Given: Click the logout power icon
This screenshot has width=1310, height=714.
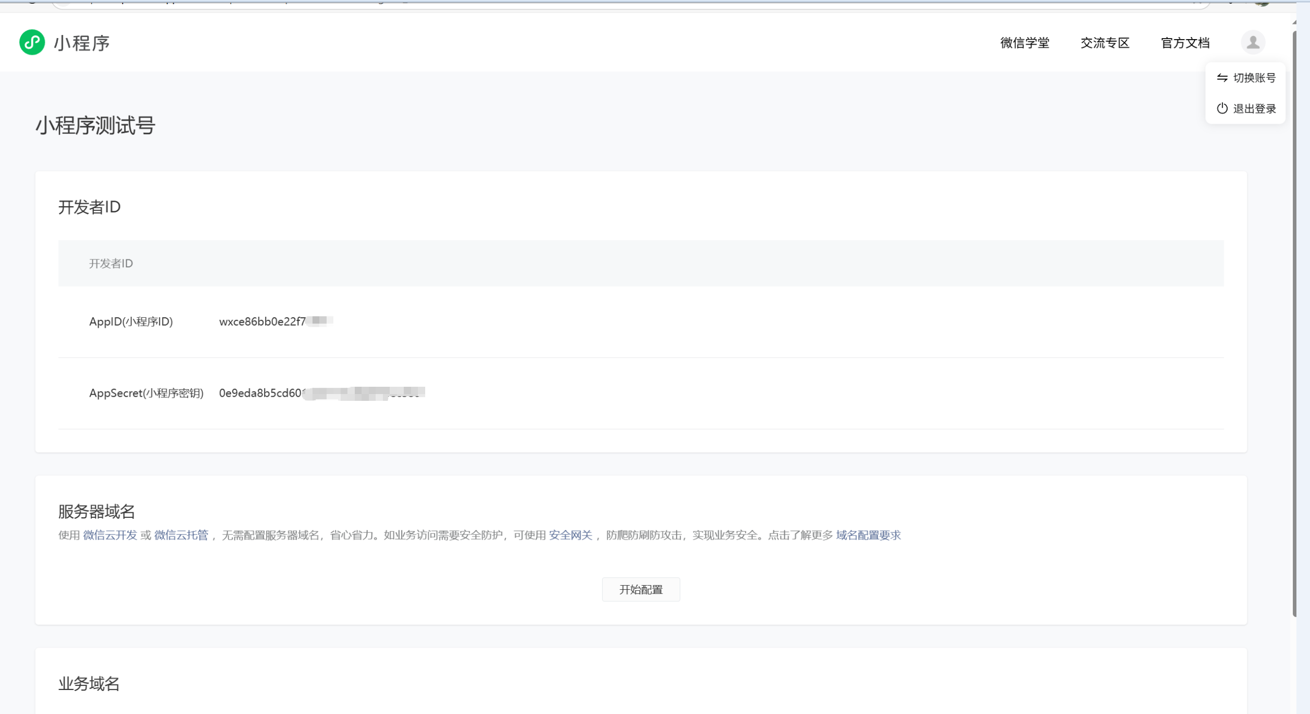Looking at the screenshot, I should [1222, 109].
